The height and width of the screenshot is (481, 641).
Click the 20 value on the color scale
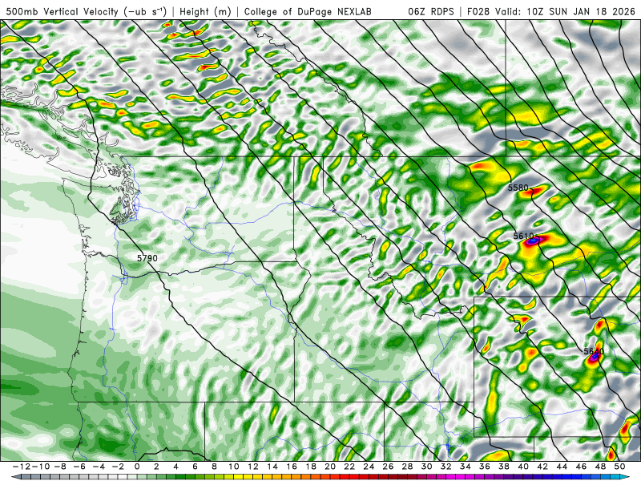click(330, 467)
